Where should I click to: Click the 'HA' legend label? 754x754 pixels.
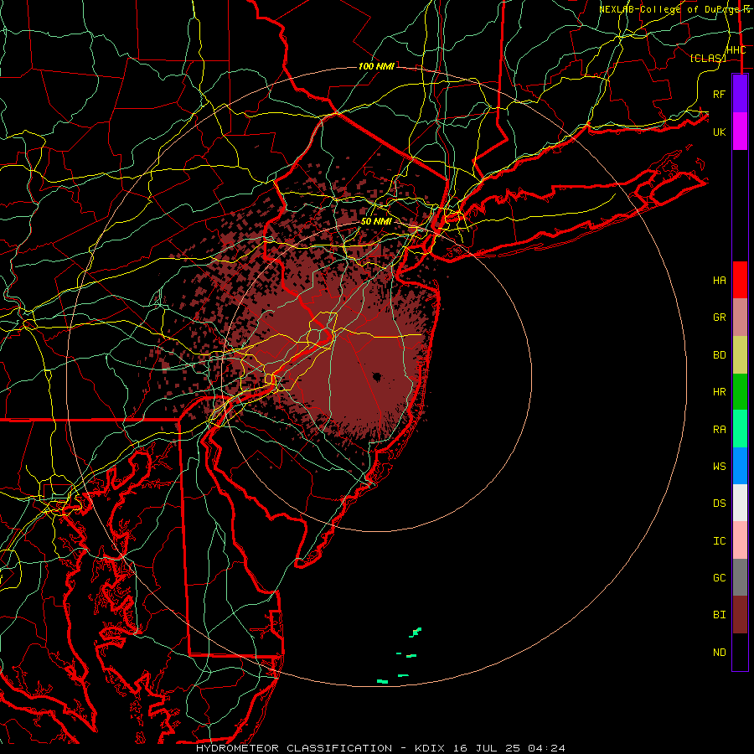[x=720, y=281]
